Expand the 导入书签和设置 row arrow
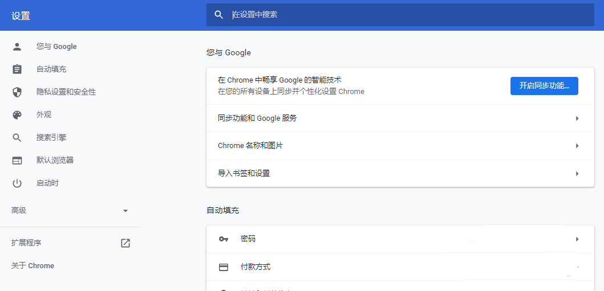The width and height of the screenshot is (604, 291). [x=577, y=173]
